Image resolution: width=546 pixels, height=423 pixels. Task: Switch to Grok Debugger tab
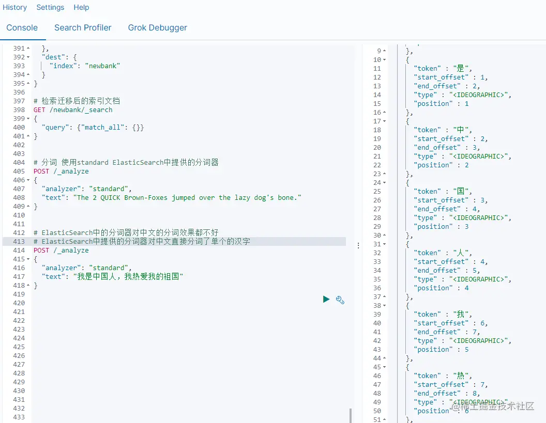(x=157, y=28)
